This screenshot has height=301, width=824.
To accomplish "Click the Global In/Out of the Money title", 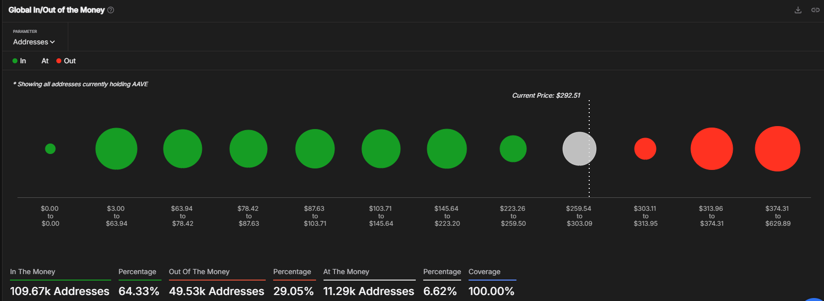I will click(56, 10).
